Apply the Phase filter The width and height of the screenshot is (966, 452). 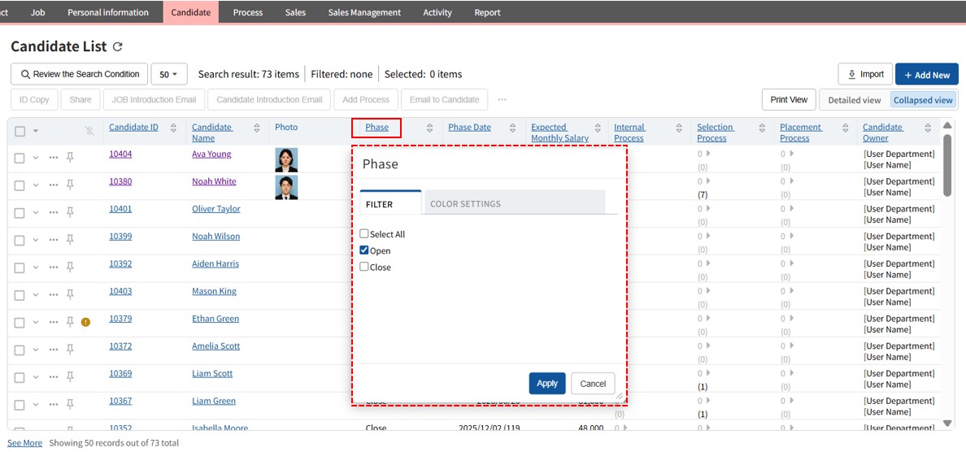pos(547,384)
